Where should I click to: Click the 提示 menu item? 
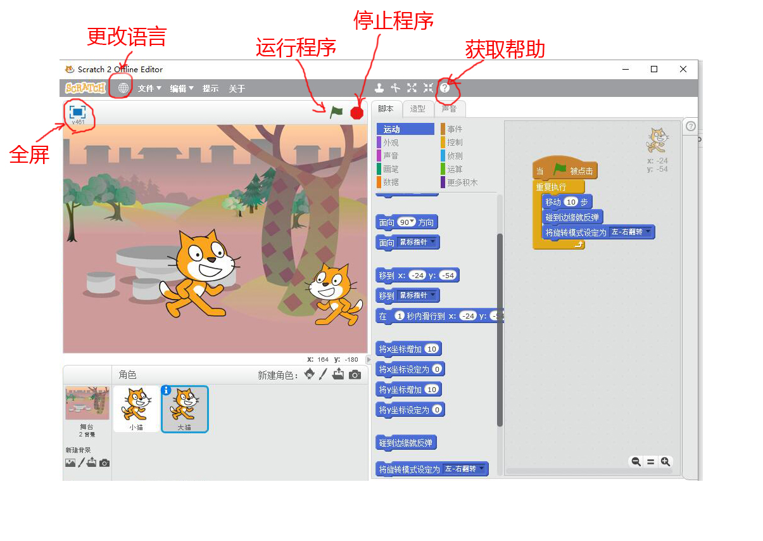pos(210,89)
